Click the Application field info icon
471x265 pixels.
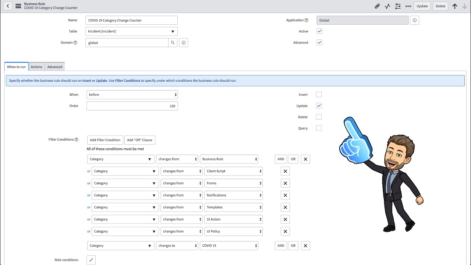click(x=414, y=20)
